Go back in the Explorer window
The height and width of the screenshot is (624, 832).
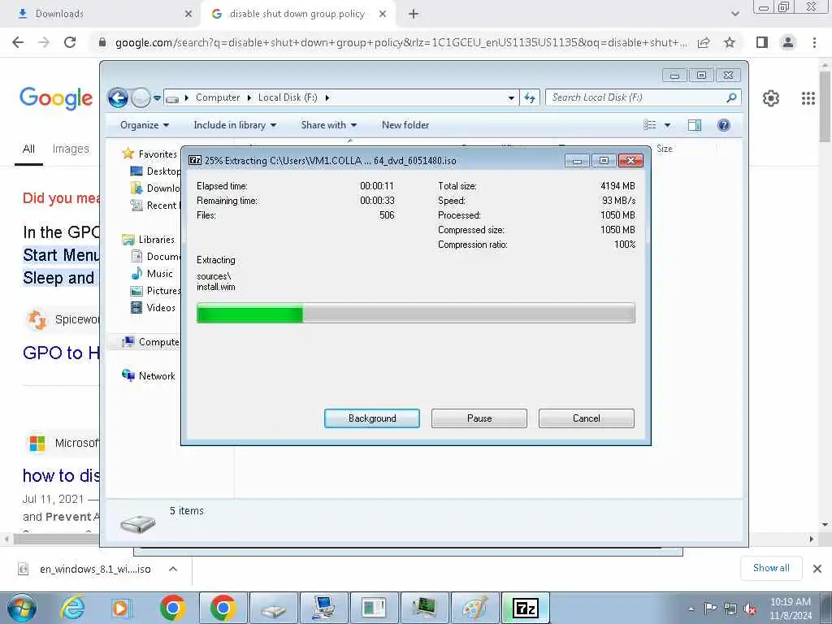click(x=118, y=97)
